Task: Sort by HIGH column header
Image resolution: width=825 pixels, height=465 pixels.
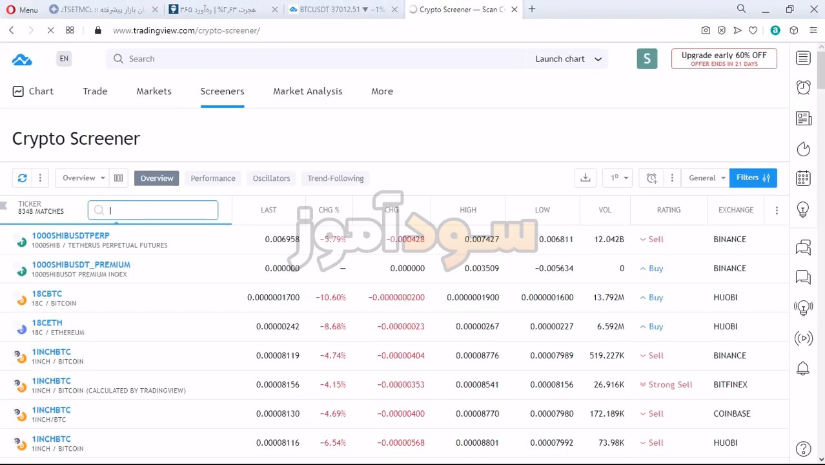Action: pyautogui.click(x=468, y=210)
